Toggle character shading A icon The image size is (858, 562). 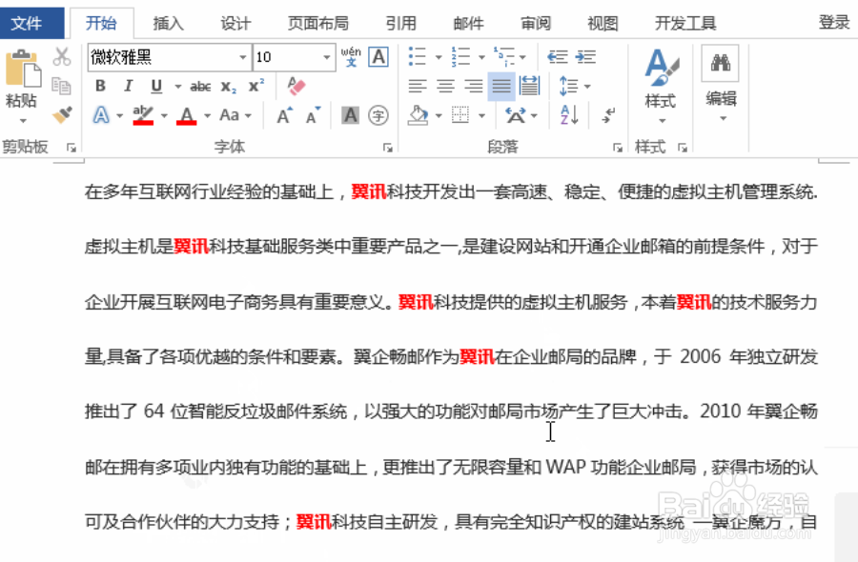(x=350, y=115)
